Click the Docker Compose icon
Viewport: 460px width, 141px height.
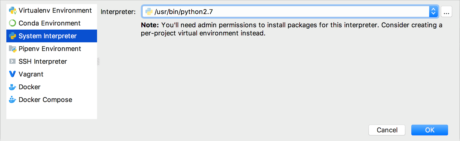(x=12, y=100)
